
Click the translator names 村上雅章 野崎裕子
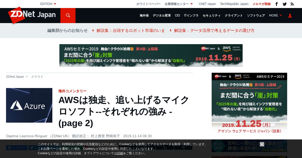coord(105,136)
